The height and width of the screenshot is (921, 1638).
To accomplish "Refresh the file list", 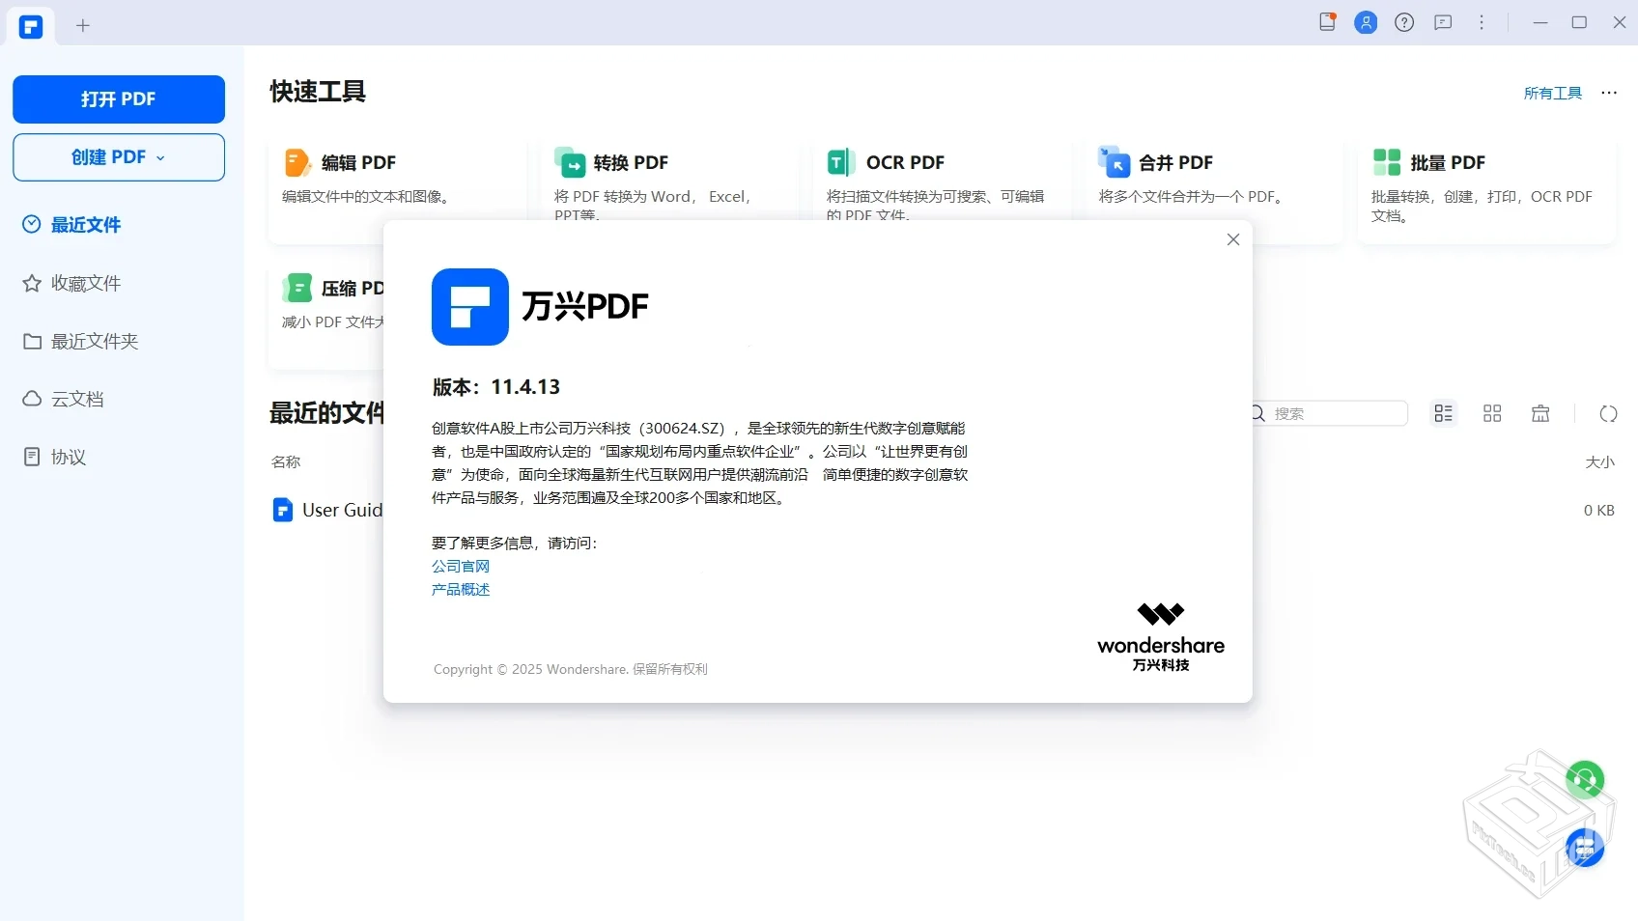I will [1608, 413].
